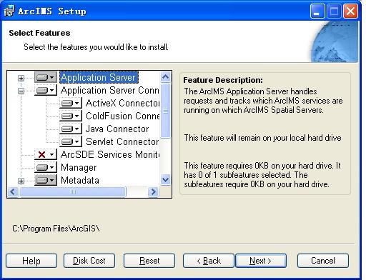Select ArcSDE Services Monitor feature
366x280 pixels.
[x=110, y=154]
